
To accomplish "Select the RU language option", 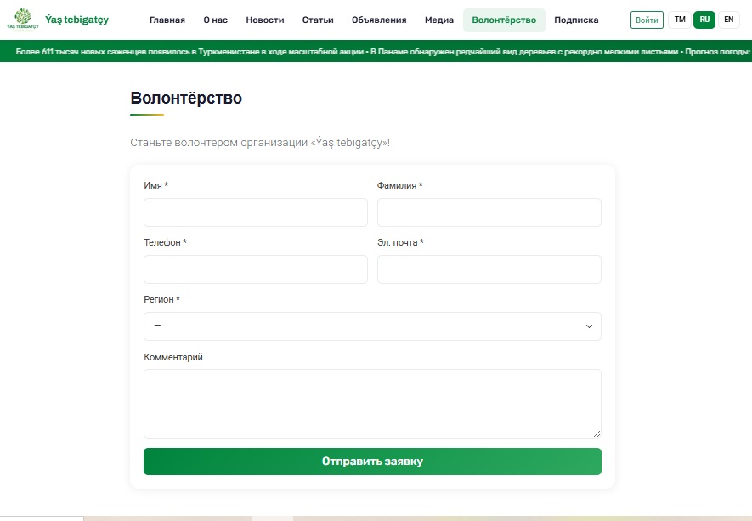I will pyautogui.click(x=704, y=20).
